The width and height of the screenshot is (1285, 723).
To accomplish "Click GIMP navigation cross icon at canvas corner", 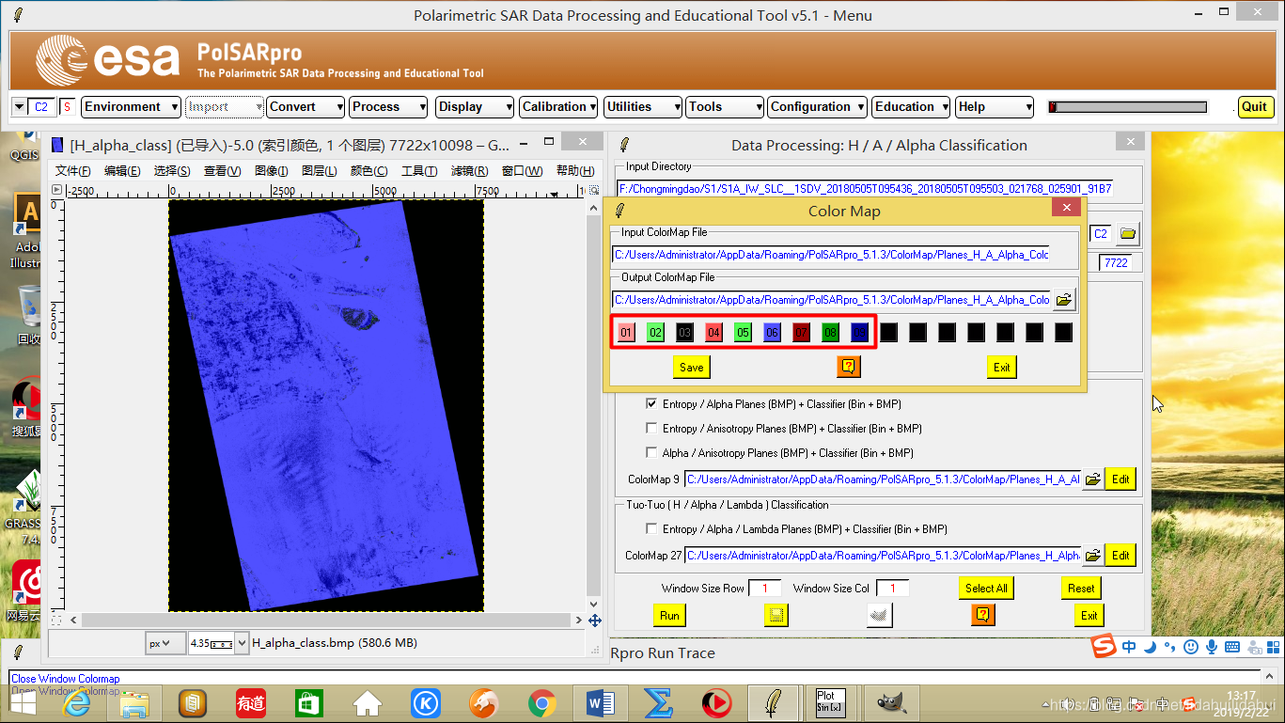I will [x=595, y=621].
